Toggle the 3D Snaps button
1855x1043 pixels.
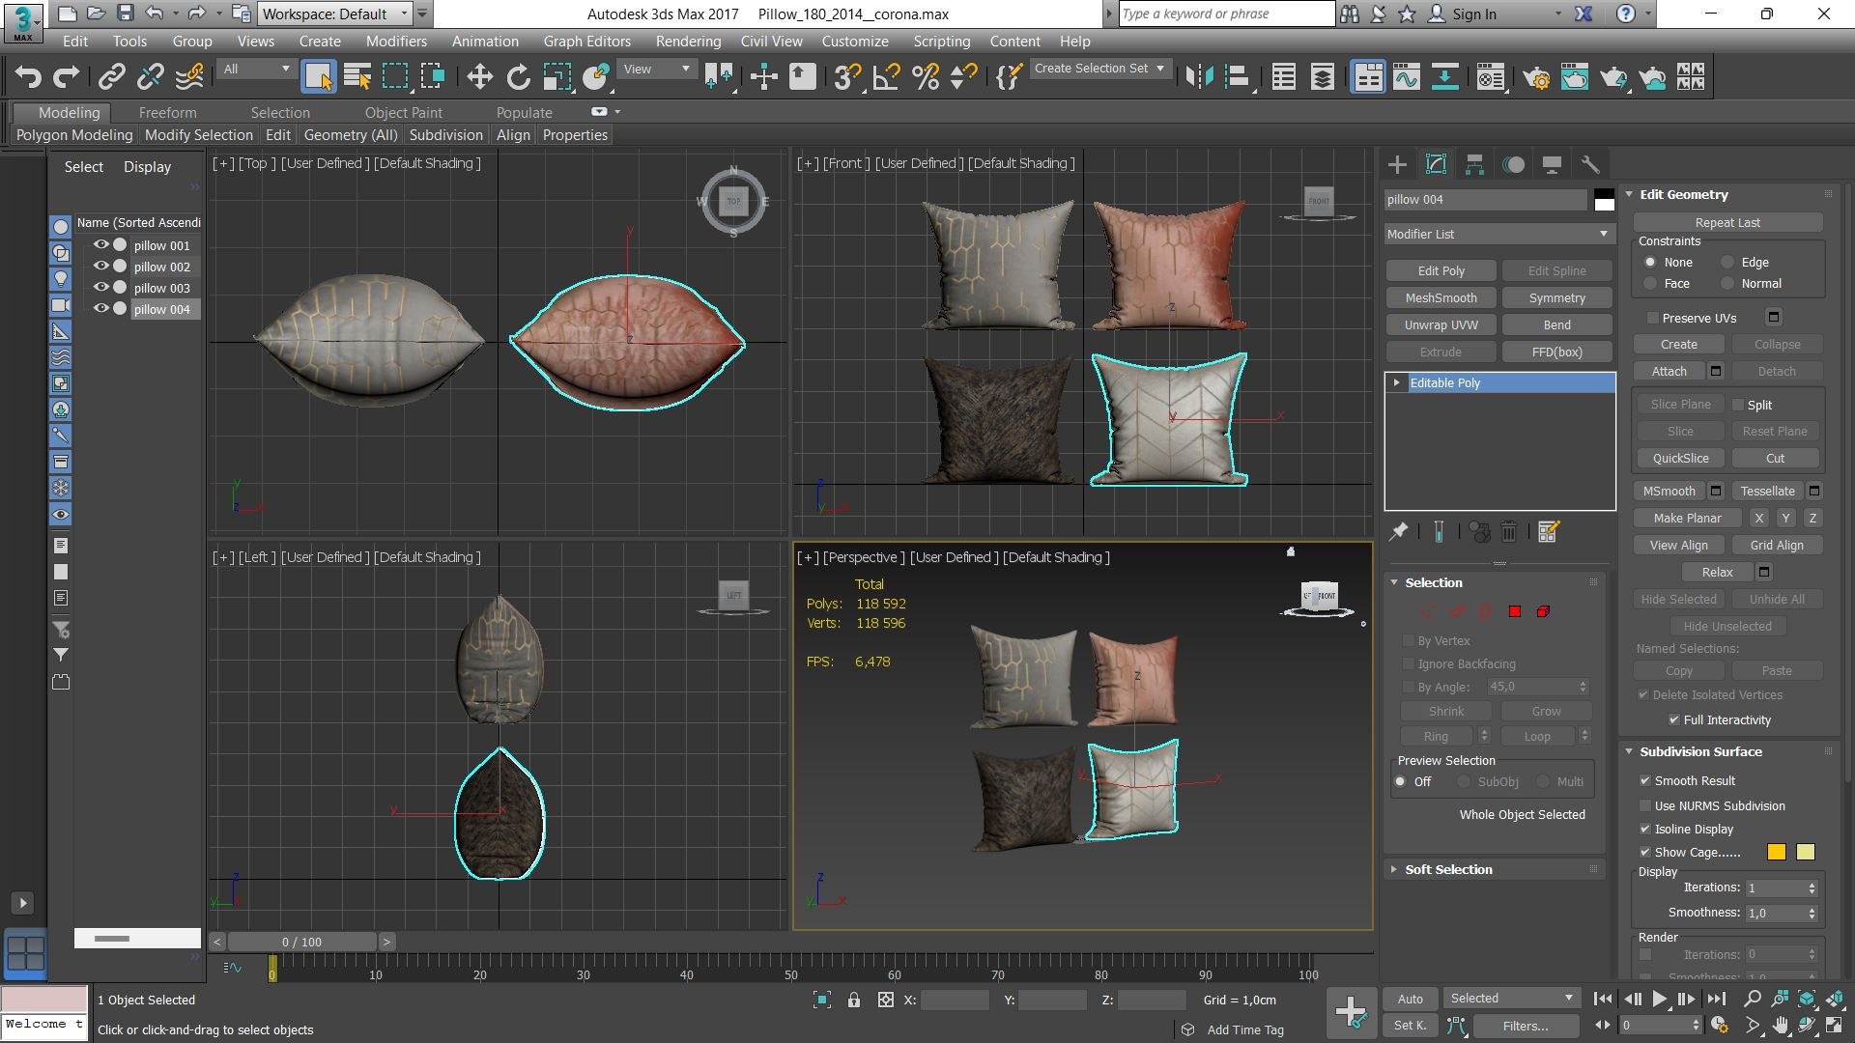847,77
